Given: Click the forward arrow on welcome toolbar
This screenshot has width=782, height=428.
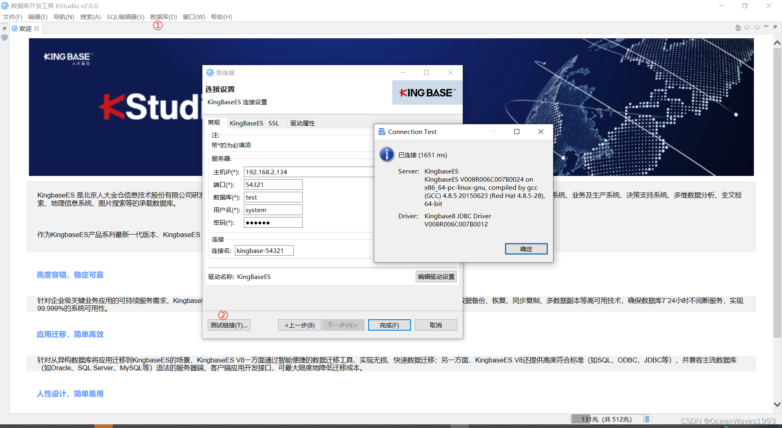Looking at the screenshot, I should (757, 27).
